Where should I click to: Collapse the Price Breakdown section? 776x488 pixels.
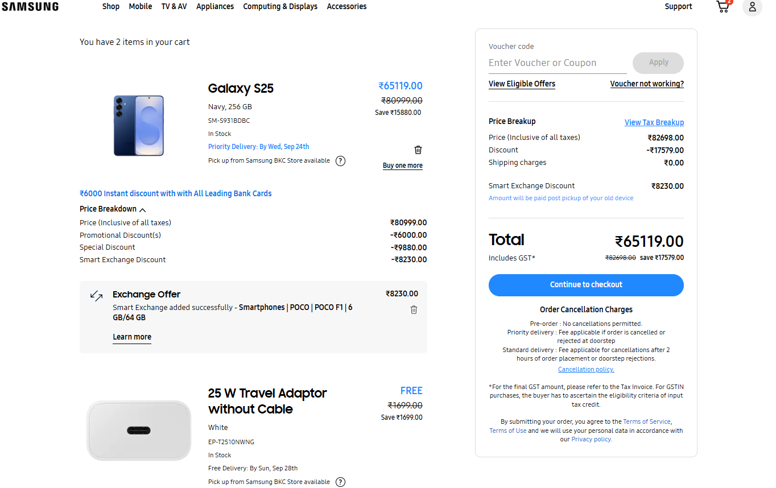tap(142, 210)
